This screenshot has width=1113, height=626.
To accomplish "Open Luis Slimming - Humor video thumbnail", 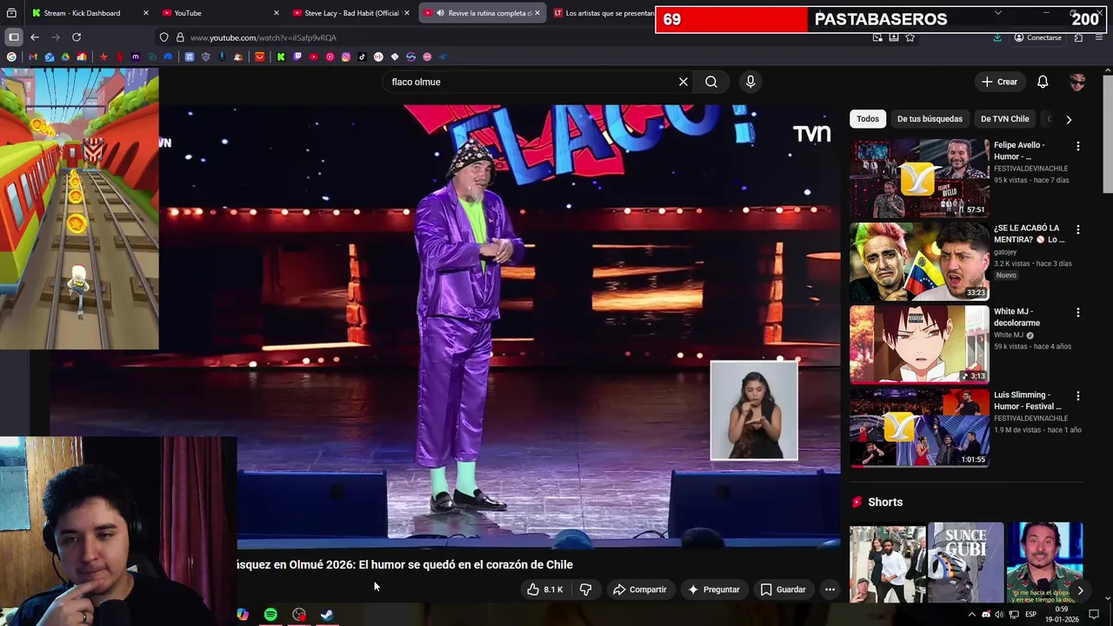I will point(919,428).
